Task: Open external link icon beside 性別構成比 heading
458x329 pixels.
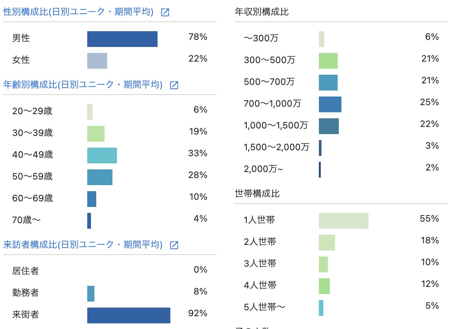Action: [x=165, y=12]
